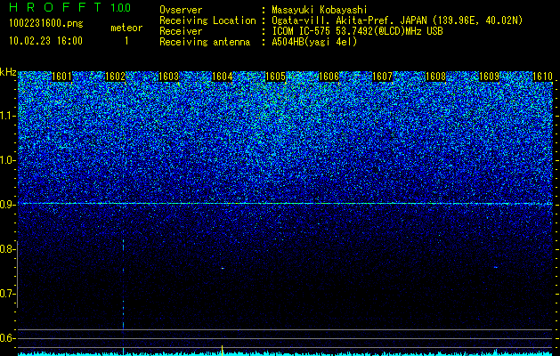Screen dimensions: 560x356
Task: Click the Receiving antenna label
Action: (205, 42)
